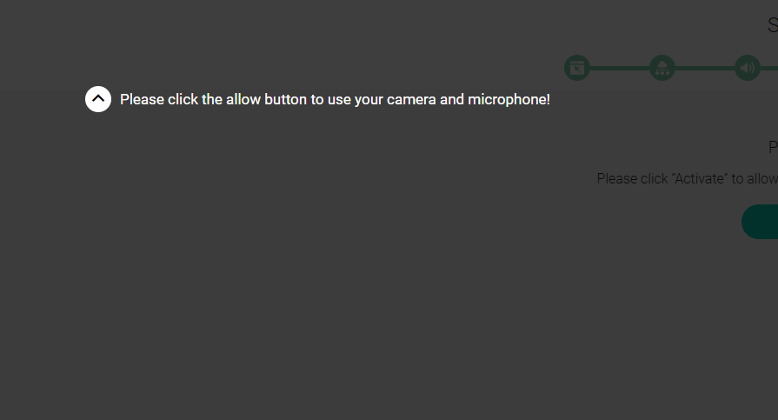The image size is (778, 420).
Task: Click the exclamation mark ending the permission message
Action: click(x=549, y=99)
